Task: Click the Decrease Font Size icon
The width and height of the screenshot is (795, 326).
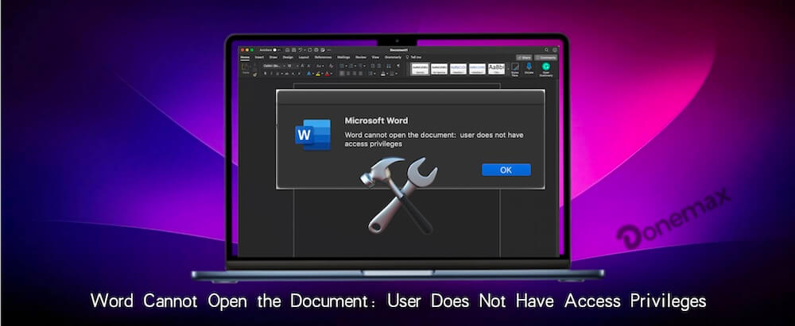Action: point(308,66)
